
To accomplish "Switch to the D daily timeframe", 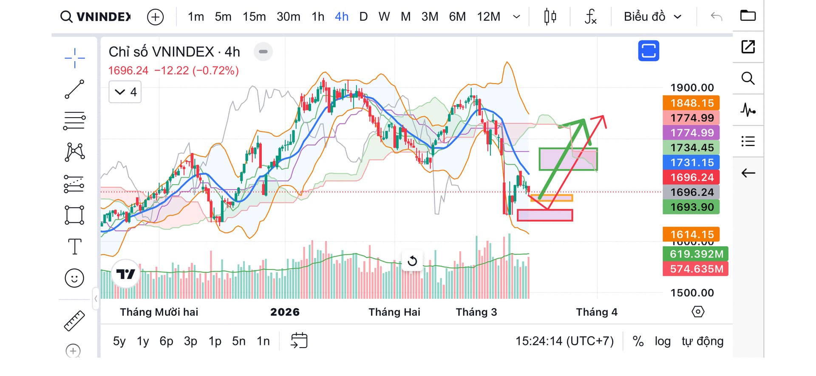I will (363, 17).
